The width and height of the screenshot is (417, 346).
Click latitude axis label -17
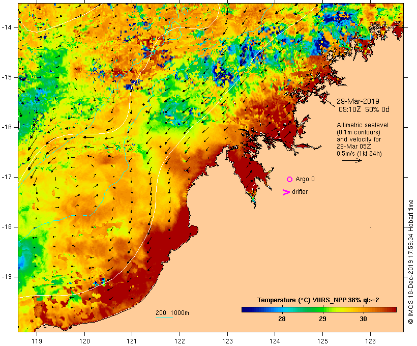(x=6, y=177)
